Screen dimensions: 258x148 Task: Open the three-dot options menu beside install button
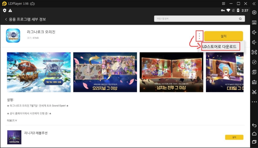pos(199,36)
